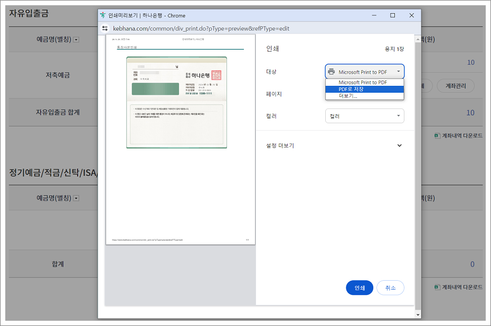Open the 대상 destination dropdown

(364, 72)
